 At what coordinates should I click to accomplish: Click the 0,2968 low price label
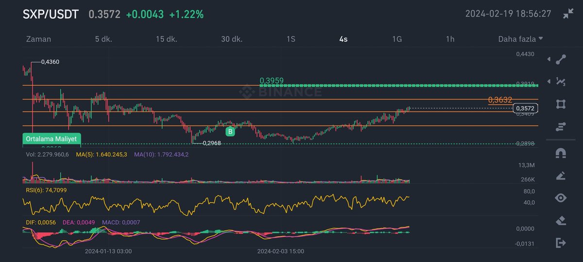(211, 143)
